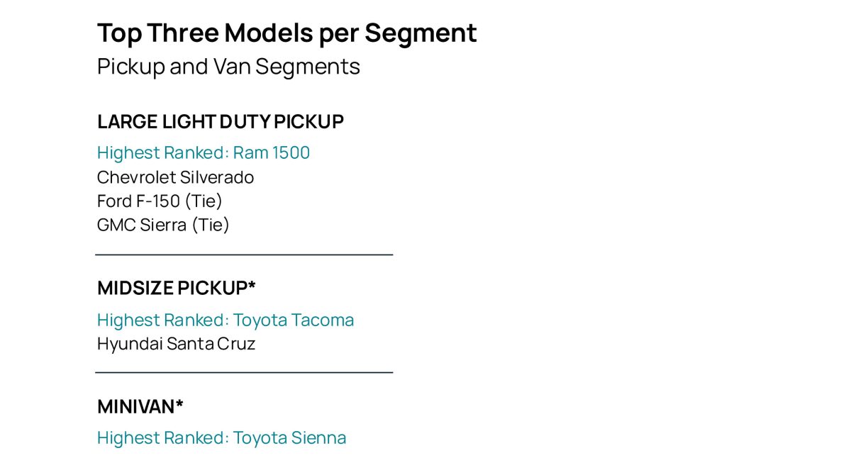Viewport: 851px width, 458px height.
Task: Click the divider line below GMC Sierra
Action: [244, 254]
